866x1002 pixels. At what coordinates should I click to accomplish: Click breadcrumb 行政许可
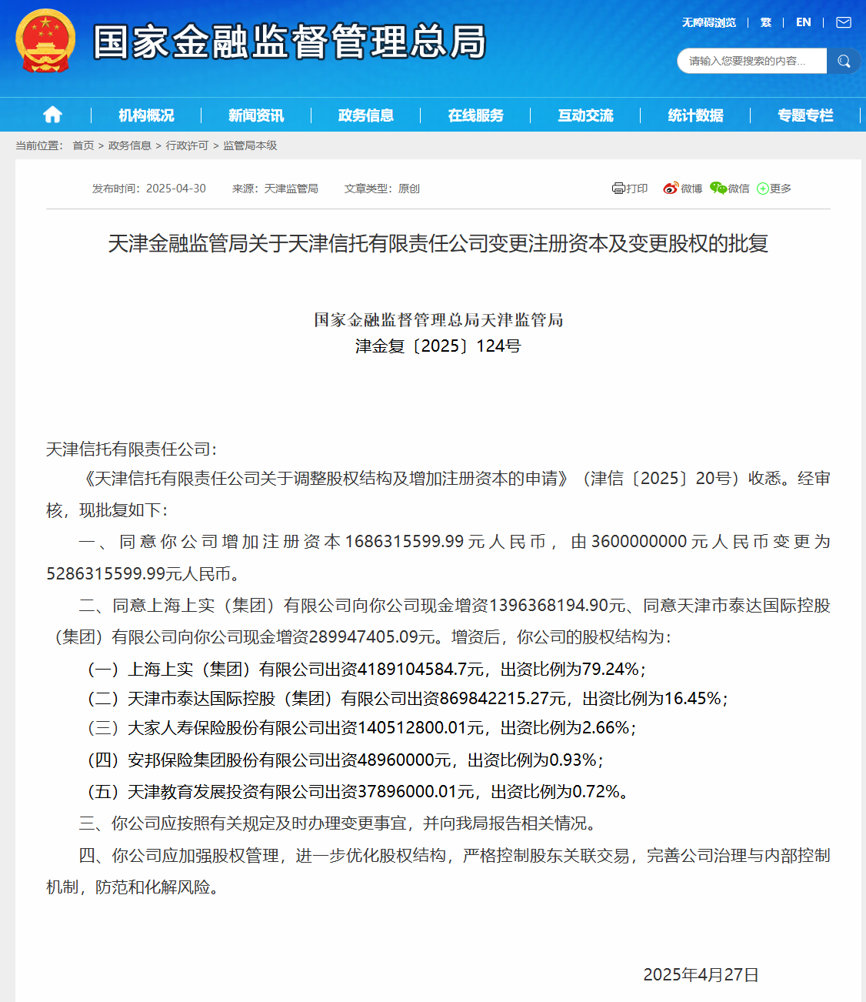click(x=187, y=145)
